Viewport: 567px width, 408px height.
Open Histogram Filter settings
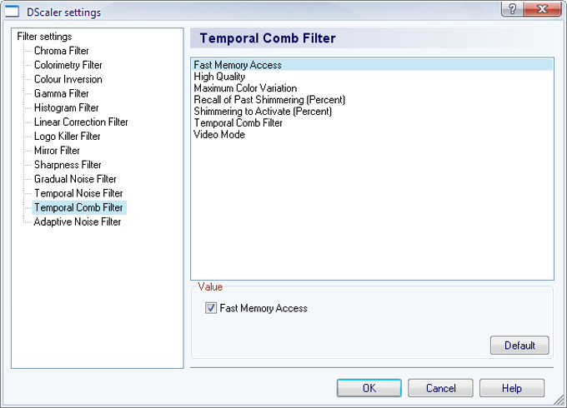[x=66, y=108]
